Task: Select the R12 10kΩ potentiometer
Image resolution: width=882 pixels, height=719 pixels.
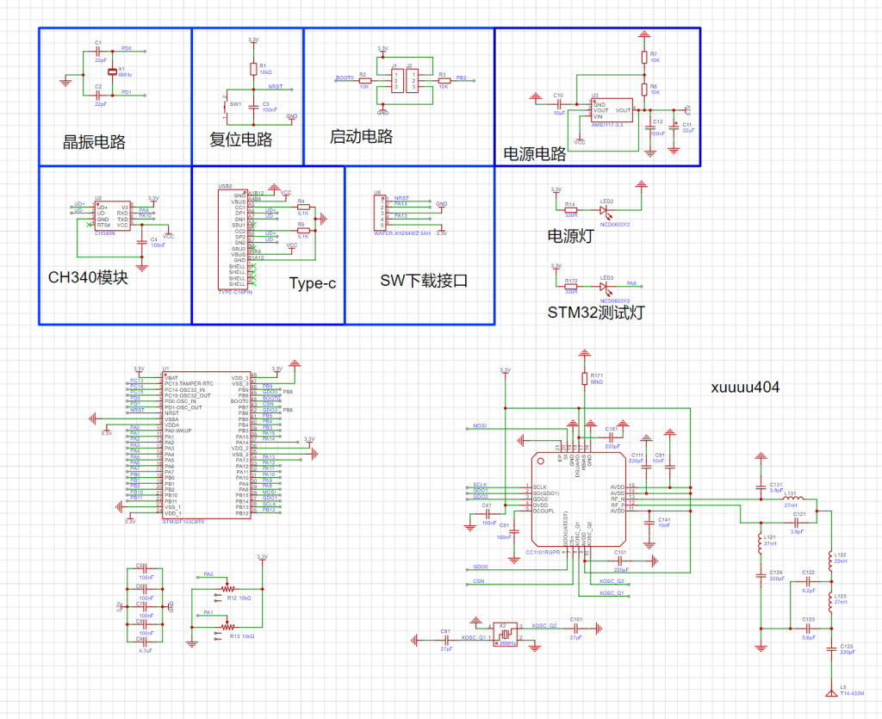Action: tap(227, 588)
